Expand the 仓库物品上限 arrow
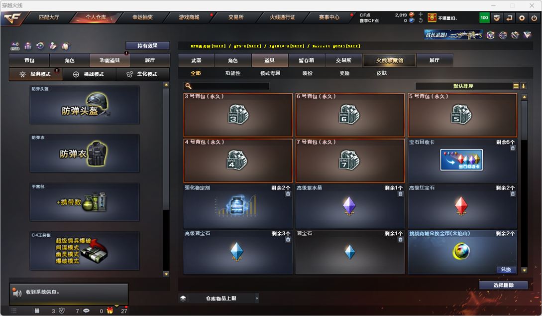The image size is (542, 316). [x=257, y=298]
